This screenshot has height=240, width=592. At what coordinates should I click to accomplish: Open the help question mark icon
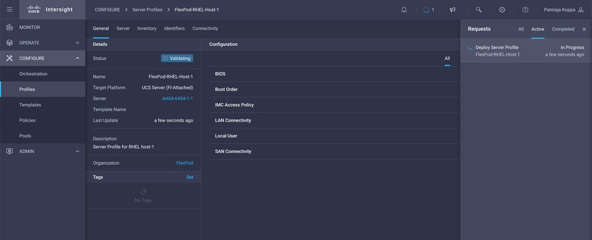click(525, 10)
